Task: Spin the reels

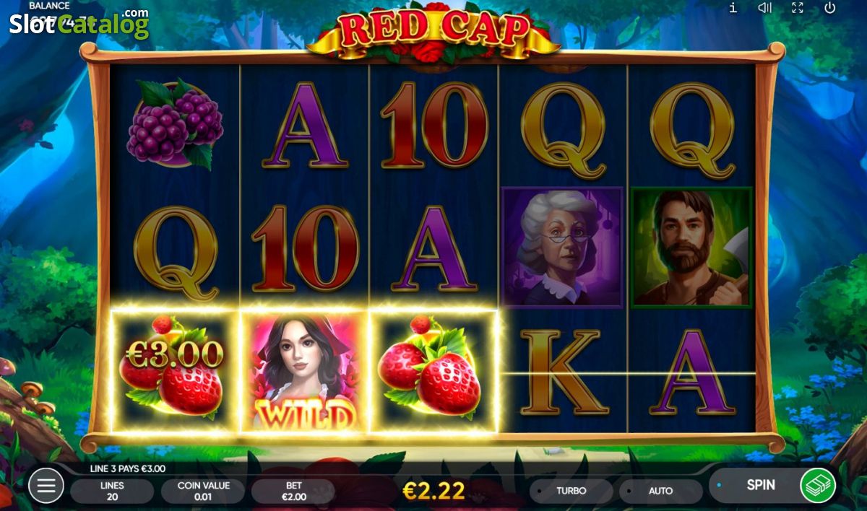Action: coord(760,485)
